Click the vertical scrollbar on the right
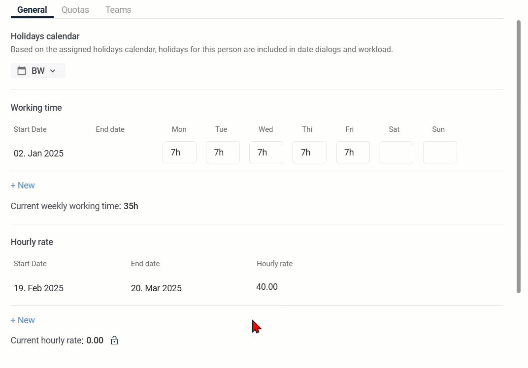 518,156
